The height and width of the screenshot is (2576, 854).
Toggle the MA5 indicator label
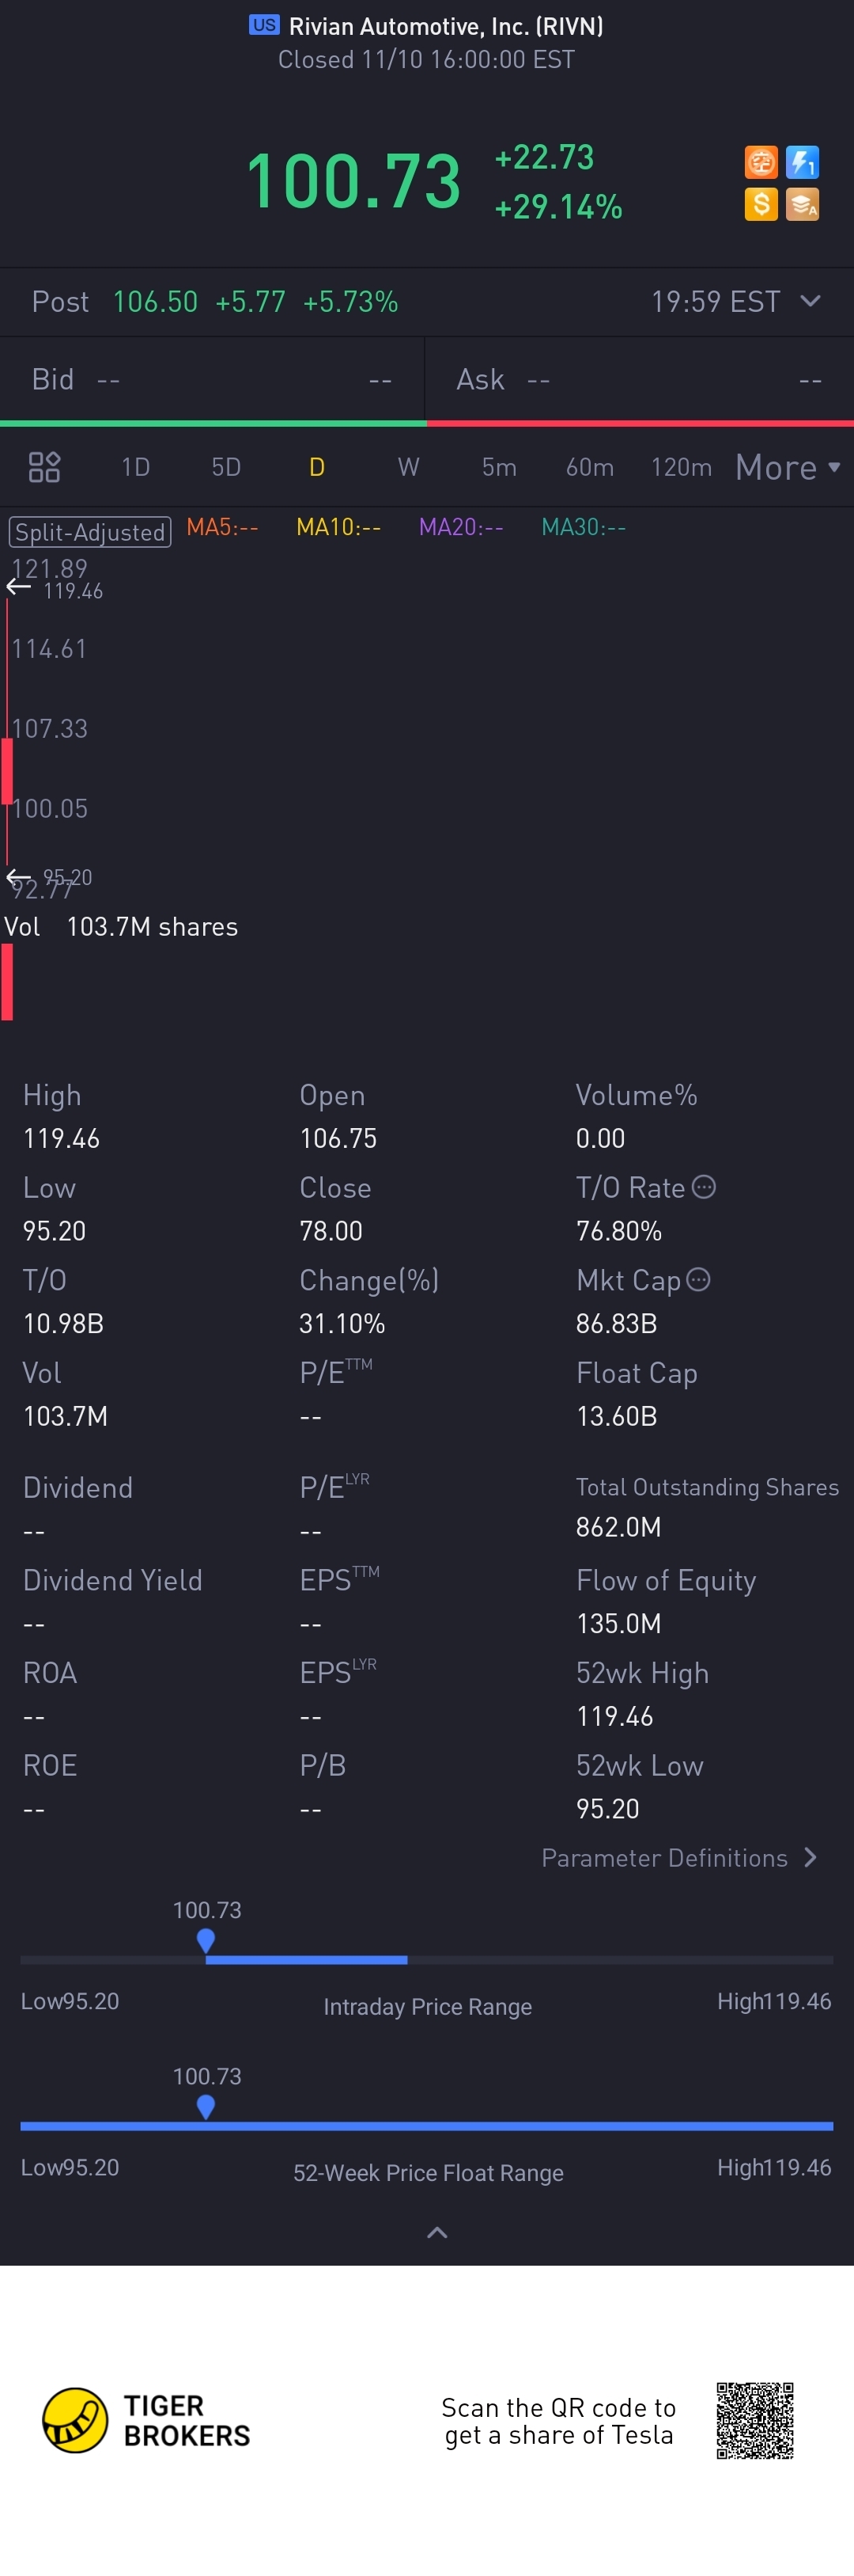click(x=221, y=527)
